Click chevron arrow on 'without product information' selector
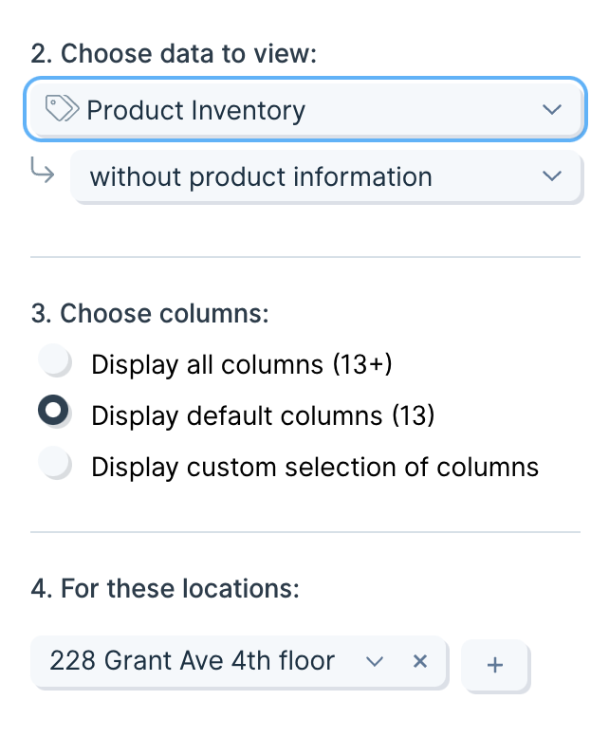The image size is (609, 755). coord(552,175)
